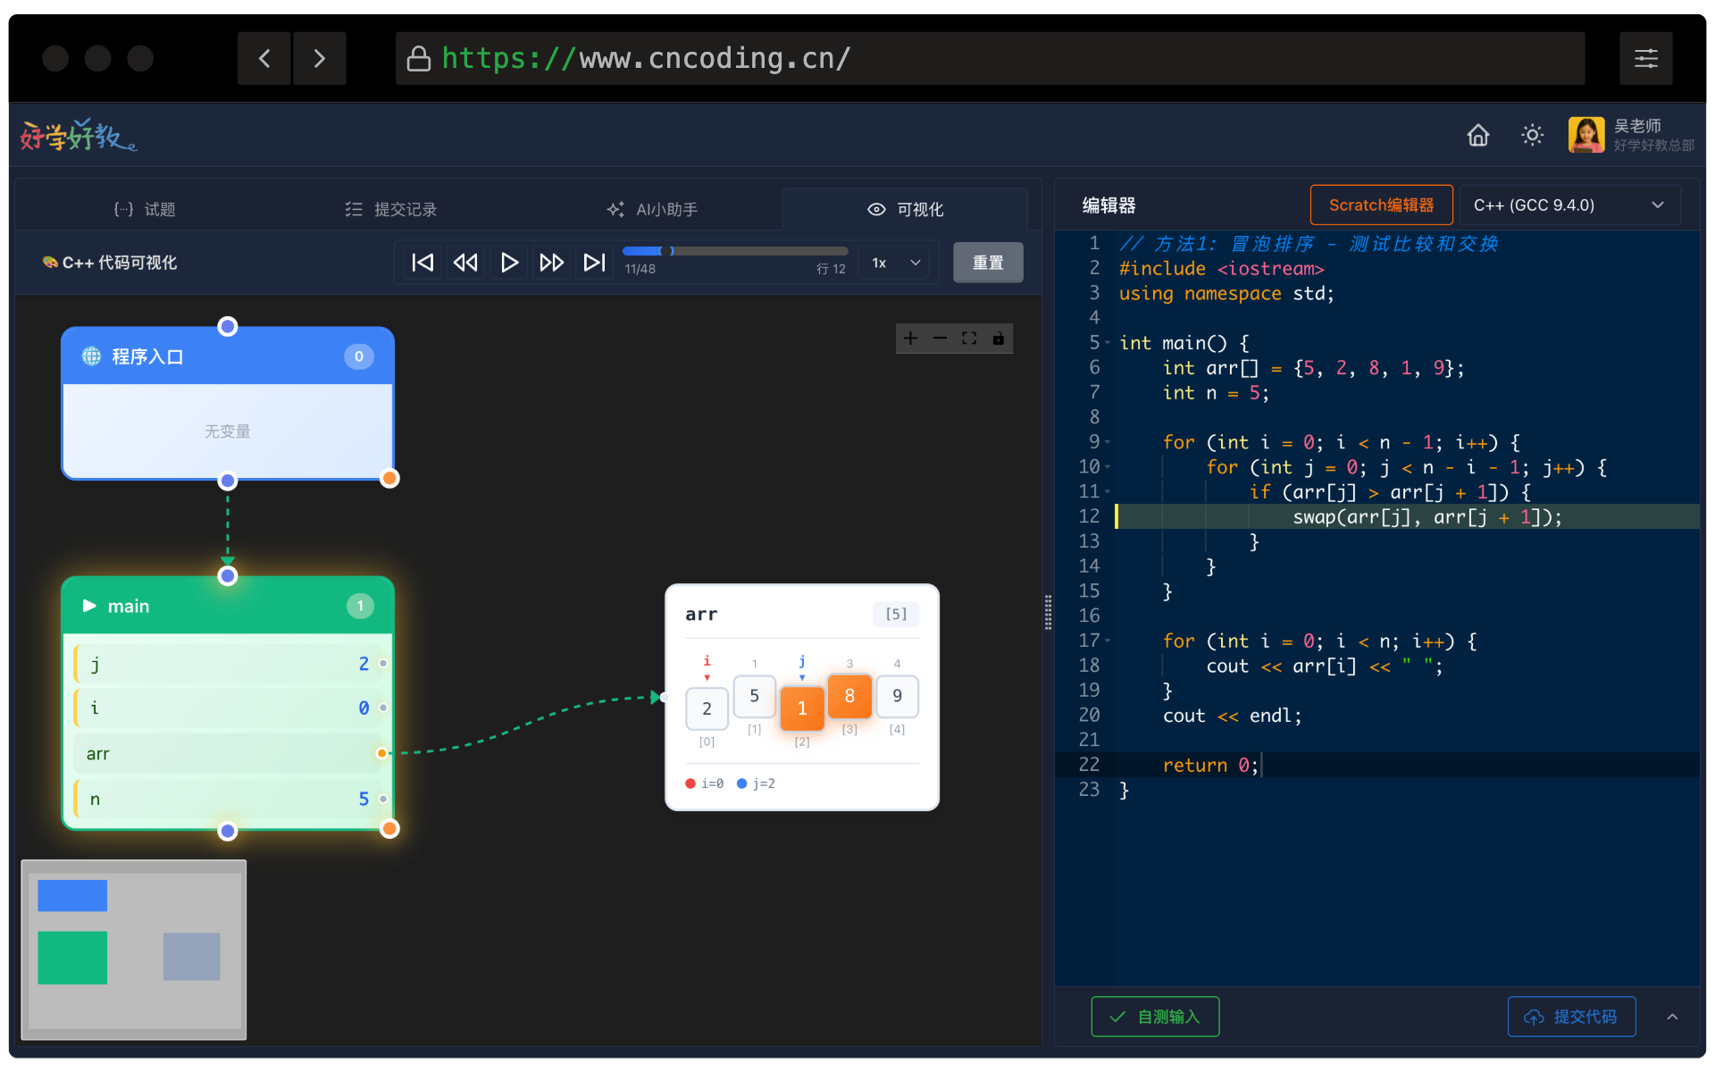Screen dimensions: 1715x1072
Task: Click the playback progress bar
Action: (734, 251)
